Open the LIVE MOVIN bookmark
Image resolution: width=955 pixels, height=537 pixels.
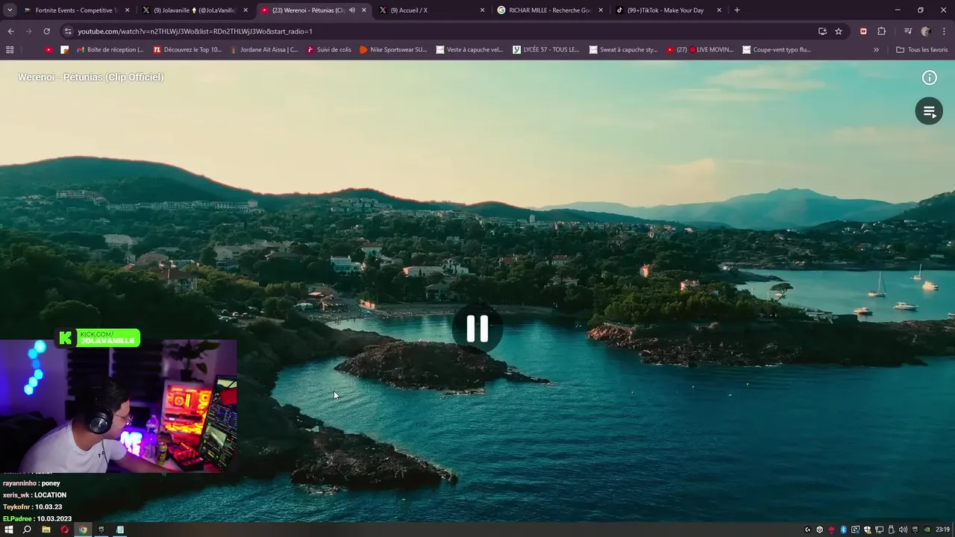pyautogui.click(x=700, y=50)
